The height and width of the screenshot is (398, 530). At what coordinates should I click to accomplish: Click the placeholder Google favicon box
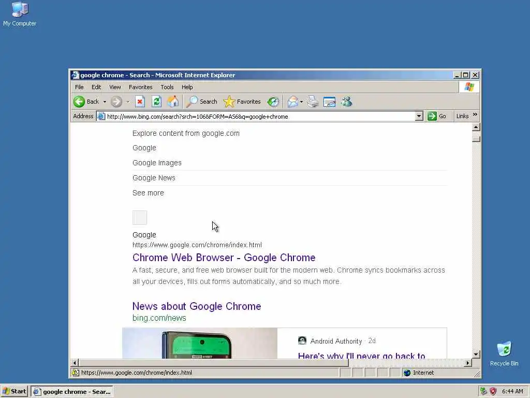tap(140, 218)
